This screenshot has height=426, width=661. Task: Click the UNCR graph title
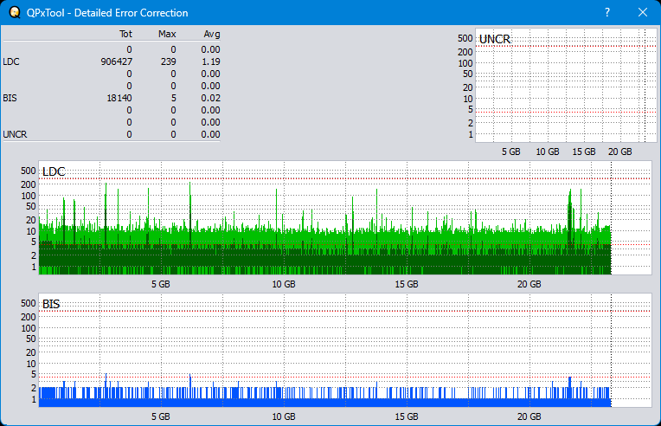point(495,39)
